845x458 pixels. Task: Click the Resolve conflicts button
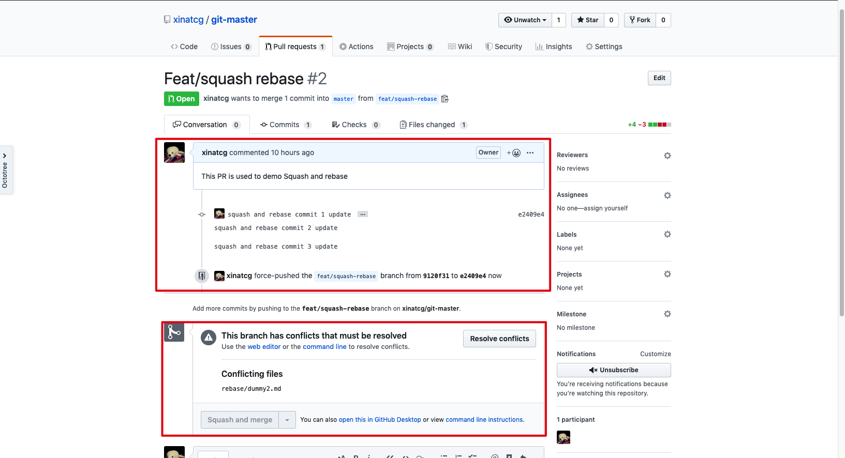[x=499, y=339]
